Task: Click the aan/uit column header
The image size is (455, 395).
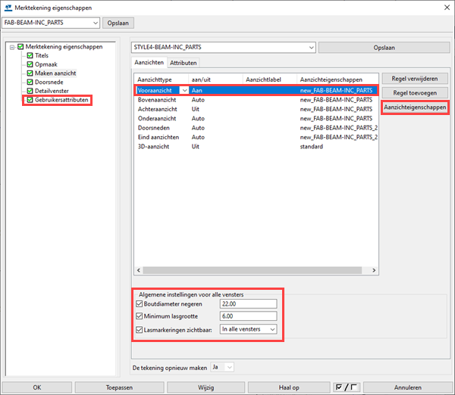Action: pyautogui.click(x=215, y=79)
